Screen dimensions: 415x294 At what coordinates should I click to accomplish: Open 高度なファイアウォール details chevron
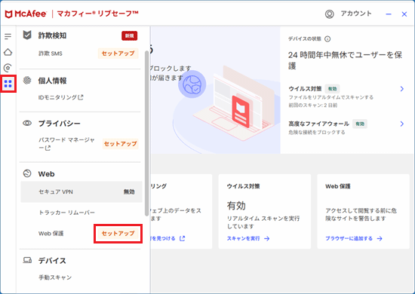pos(401,124)
